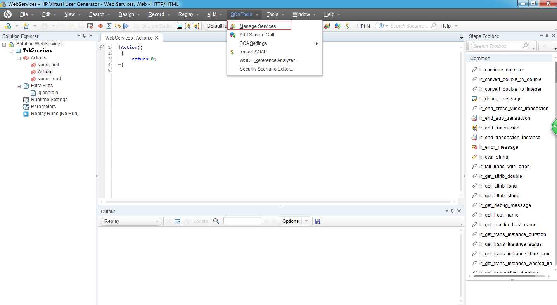Collapse the Actions folder node
The width and height of the screenshot is (557, 305).
(x=19, y=58)
